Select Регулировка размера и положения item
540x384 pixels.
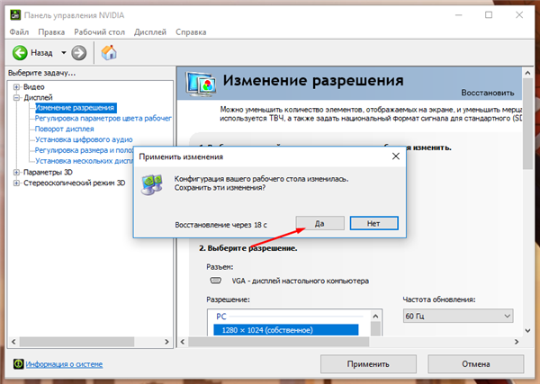pyautogui.click(x=84, y=150)
